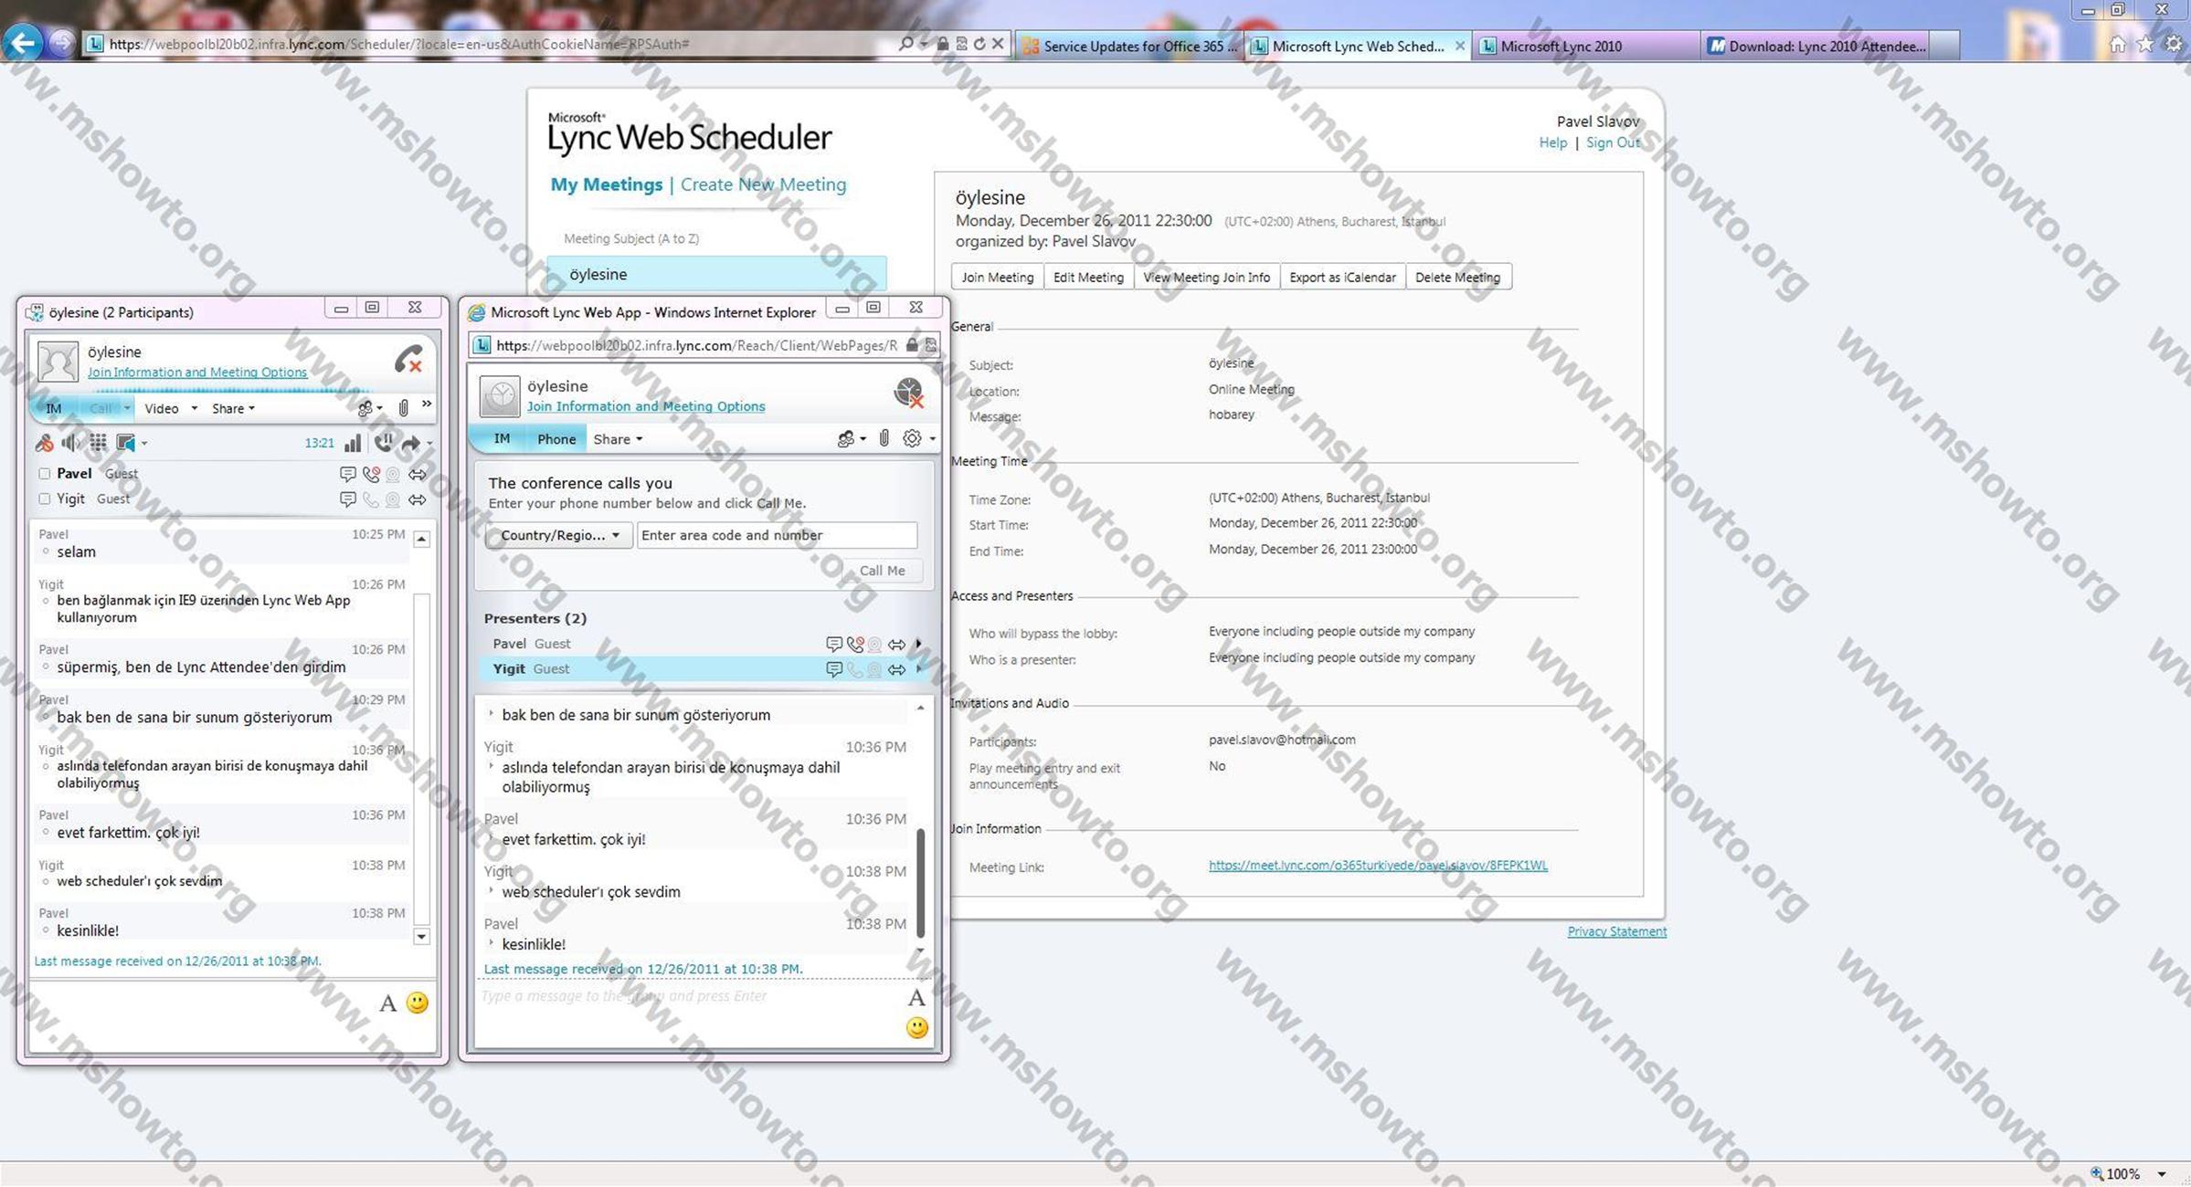View call signal strength bars icon
The width and height of the screenshot is (2191, 1187).
353,443
